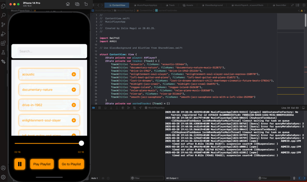Screen dimensions: 307x182
Task: Toggle the variables view visibility
Action: coord(300,178)
